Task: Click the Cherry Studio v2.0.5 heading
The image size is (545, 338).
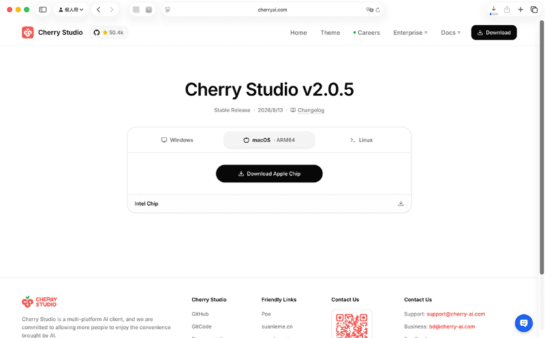Action: pyautogui.click(x=269, y=90)
